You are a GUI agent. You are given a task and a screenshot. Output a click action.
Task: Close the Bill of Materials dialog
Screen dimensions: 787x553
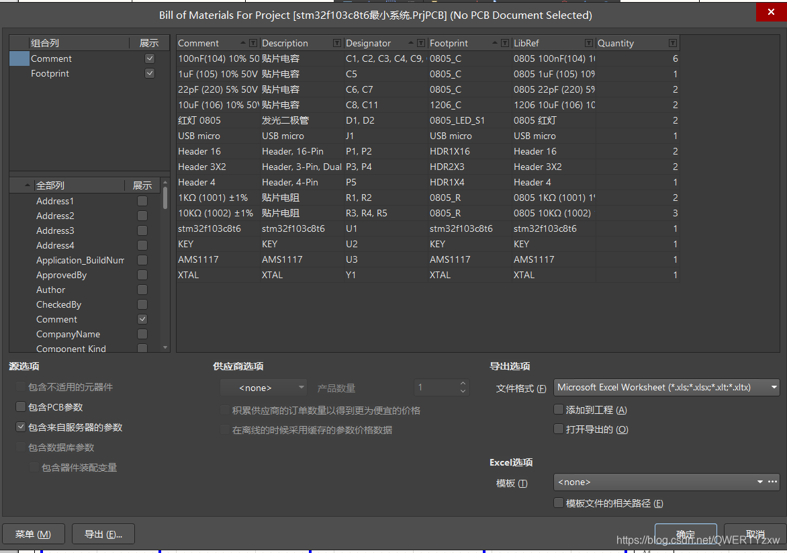coord(771,13)
